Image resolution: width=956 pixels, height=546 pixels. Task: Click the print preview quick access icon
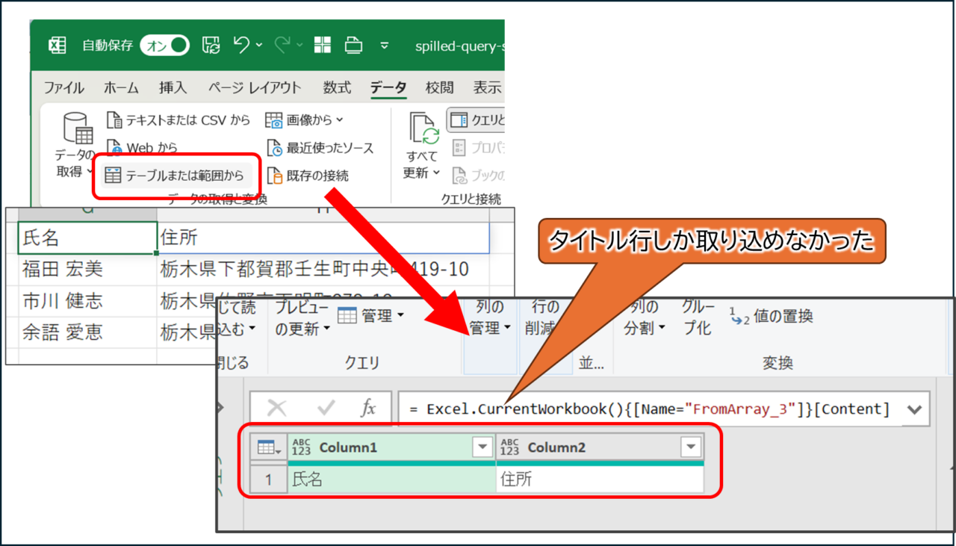353,46
